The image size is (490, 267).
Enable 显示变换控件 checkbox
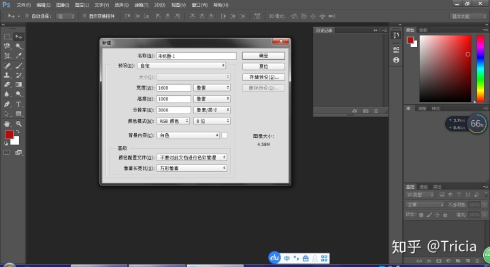point(84,16)
